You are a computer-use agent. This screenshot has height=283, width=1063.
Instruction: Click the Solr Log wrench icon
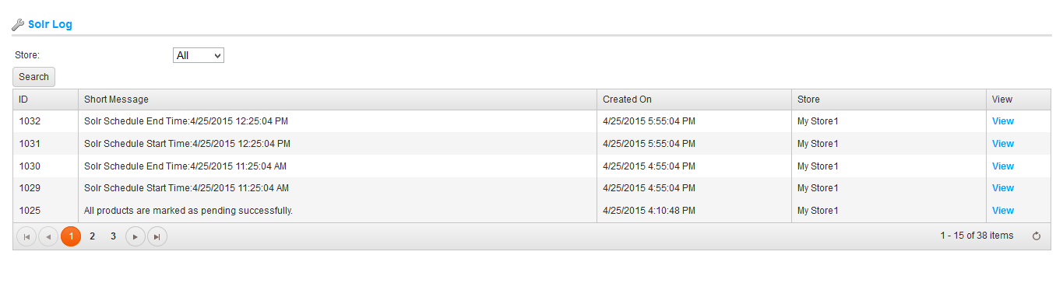pyautogui.click(x=18, y=25)
